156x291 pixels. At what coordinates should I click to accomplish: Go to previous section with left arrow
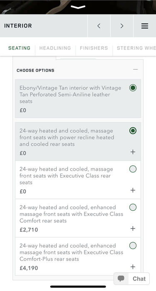(99, 26)
